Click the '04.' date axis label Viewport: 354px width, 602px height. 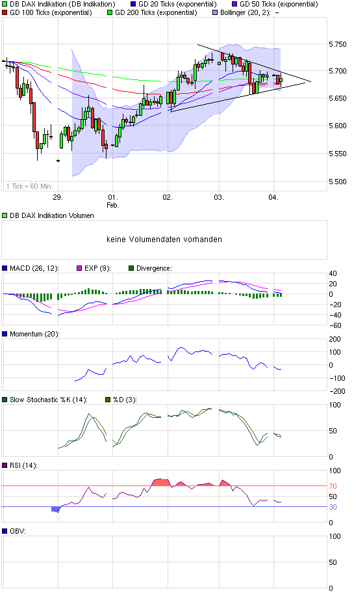[x=273, y=197]
